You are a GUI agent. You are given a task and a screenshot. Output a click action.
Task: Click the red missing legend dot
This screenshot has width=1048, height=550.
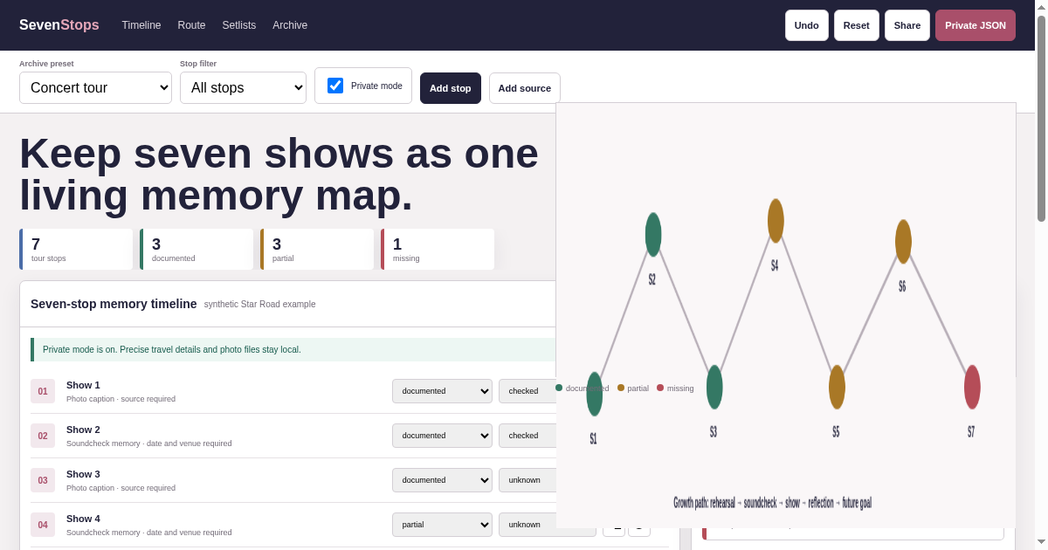click(660, 388)
